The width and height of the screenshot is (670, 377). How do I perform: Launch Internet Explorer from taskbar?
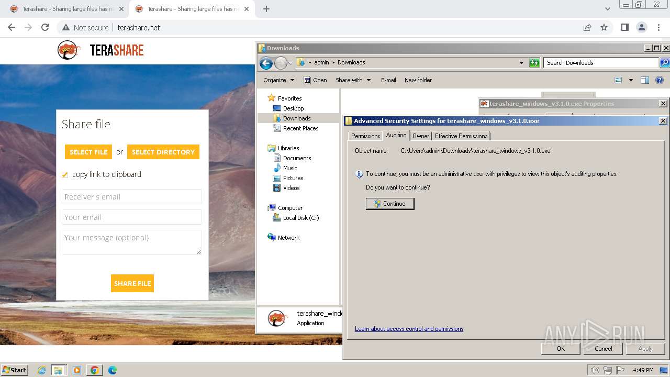(x=42, y=370)
